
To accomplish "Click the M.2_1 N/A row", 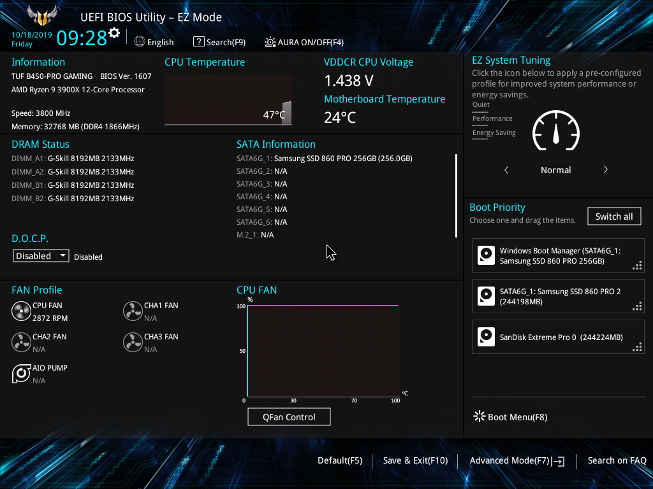I will (x=255, y=235).
